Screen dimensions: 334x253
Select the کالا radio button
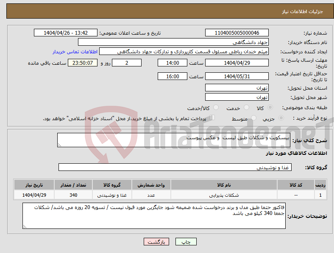[270, 107]
